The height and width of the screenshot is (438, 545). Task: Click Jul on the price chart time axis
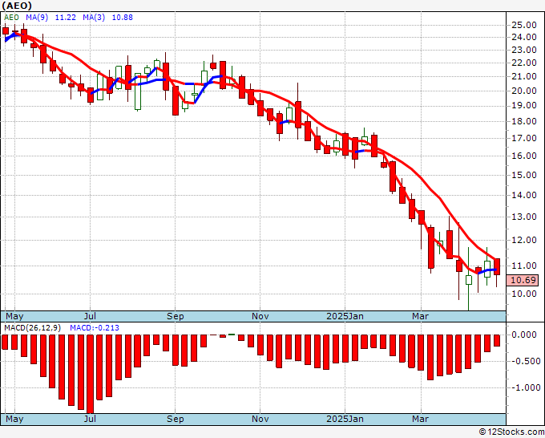tap(90, 316)
